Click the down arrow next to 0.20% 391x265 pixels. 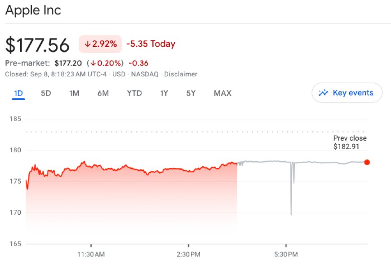tap(93, 62)
